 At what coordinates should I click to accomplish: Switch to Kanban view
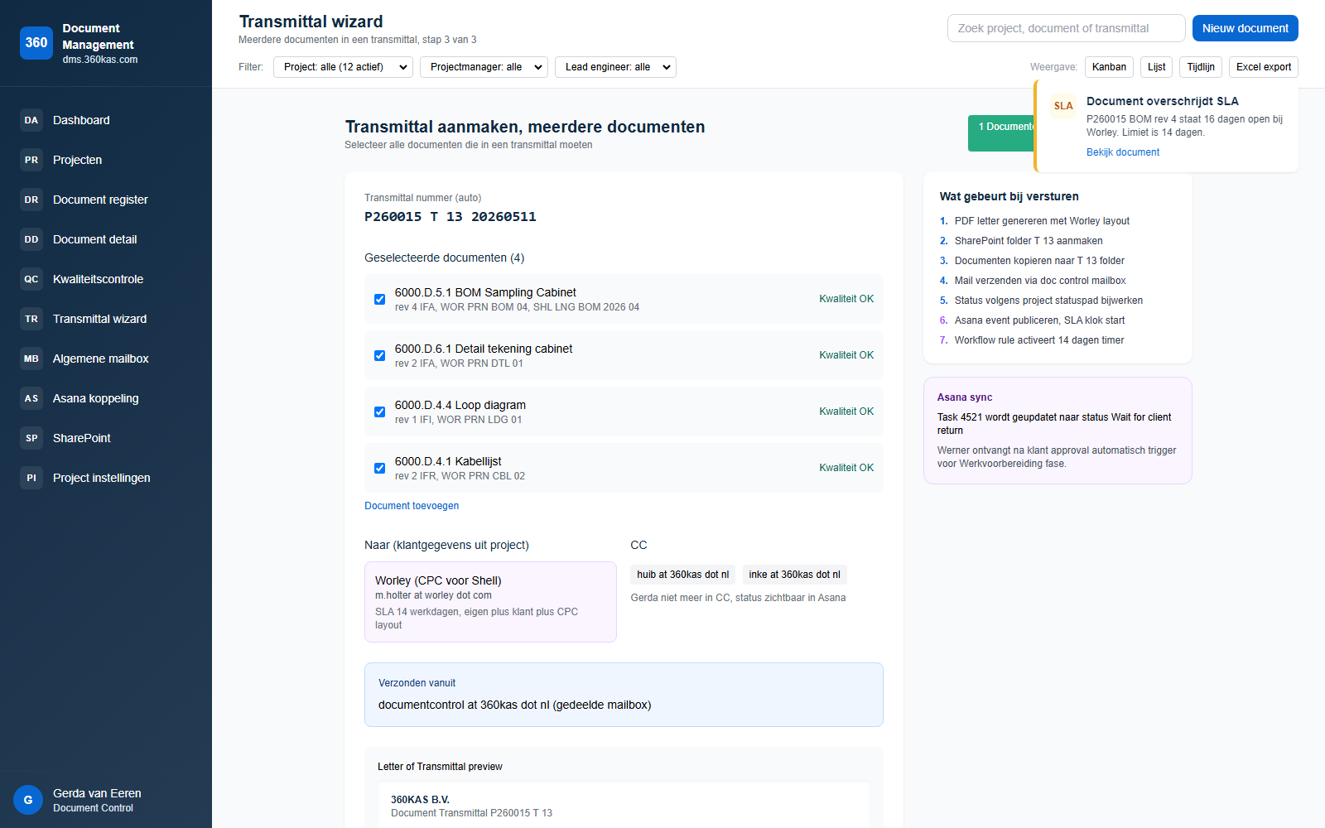pyautogui.click(x=1109, y=67)
